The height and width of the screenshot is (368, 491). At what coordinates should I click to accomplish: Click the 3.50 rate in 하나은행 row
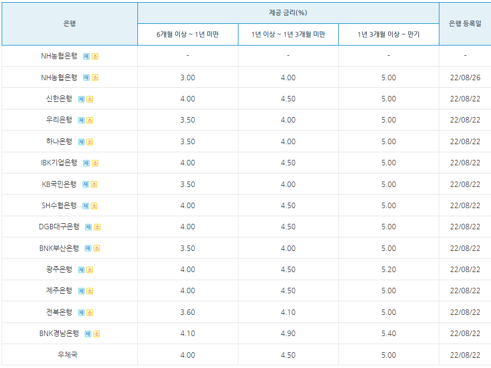[187, 142]
